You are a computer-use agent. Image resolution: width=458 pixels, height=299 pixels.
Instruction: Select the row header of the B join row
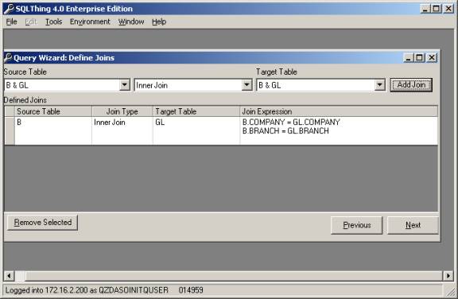[10, 130]
